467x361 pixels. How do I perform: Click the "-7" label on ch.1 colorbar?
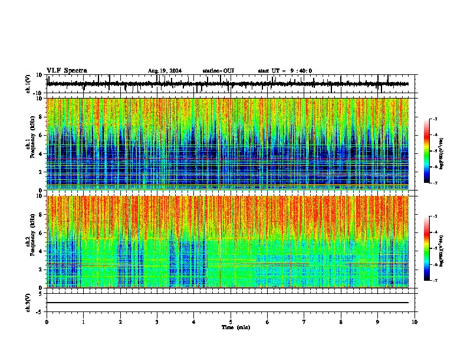click(435, 183)
